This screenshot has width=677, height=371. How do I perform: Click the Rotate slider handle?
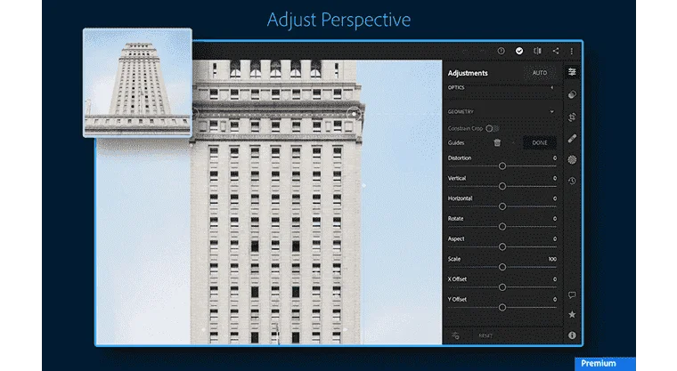click(x=502, y=227)
